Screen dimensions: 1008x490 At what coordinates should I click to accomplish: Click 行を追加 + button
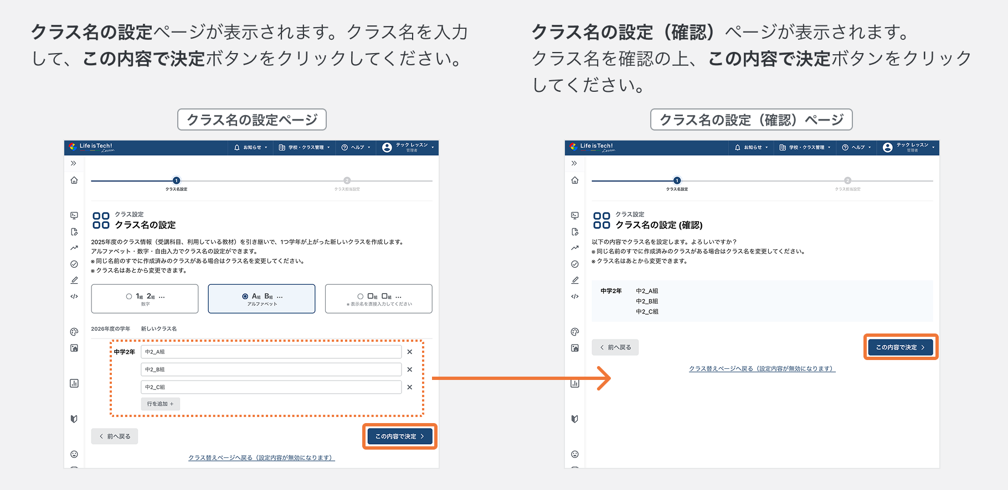[x=161, y=404]
